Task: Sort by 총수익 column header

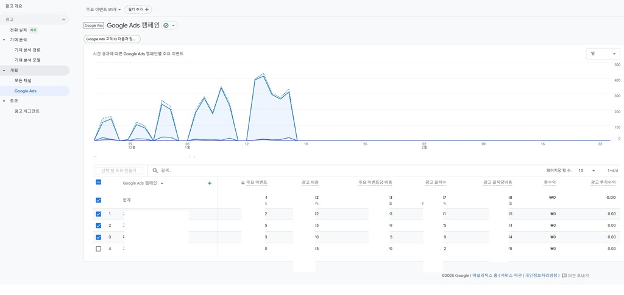Action: click(x=550, y=182)
